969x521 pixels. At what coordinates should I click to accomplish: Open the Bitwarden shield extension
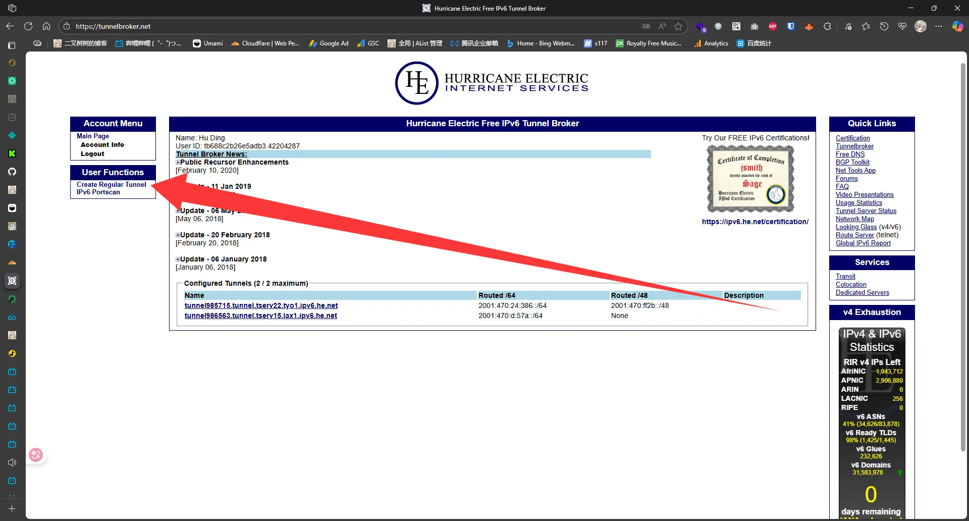(x=791, y=26)
